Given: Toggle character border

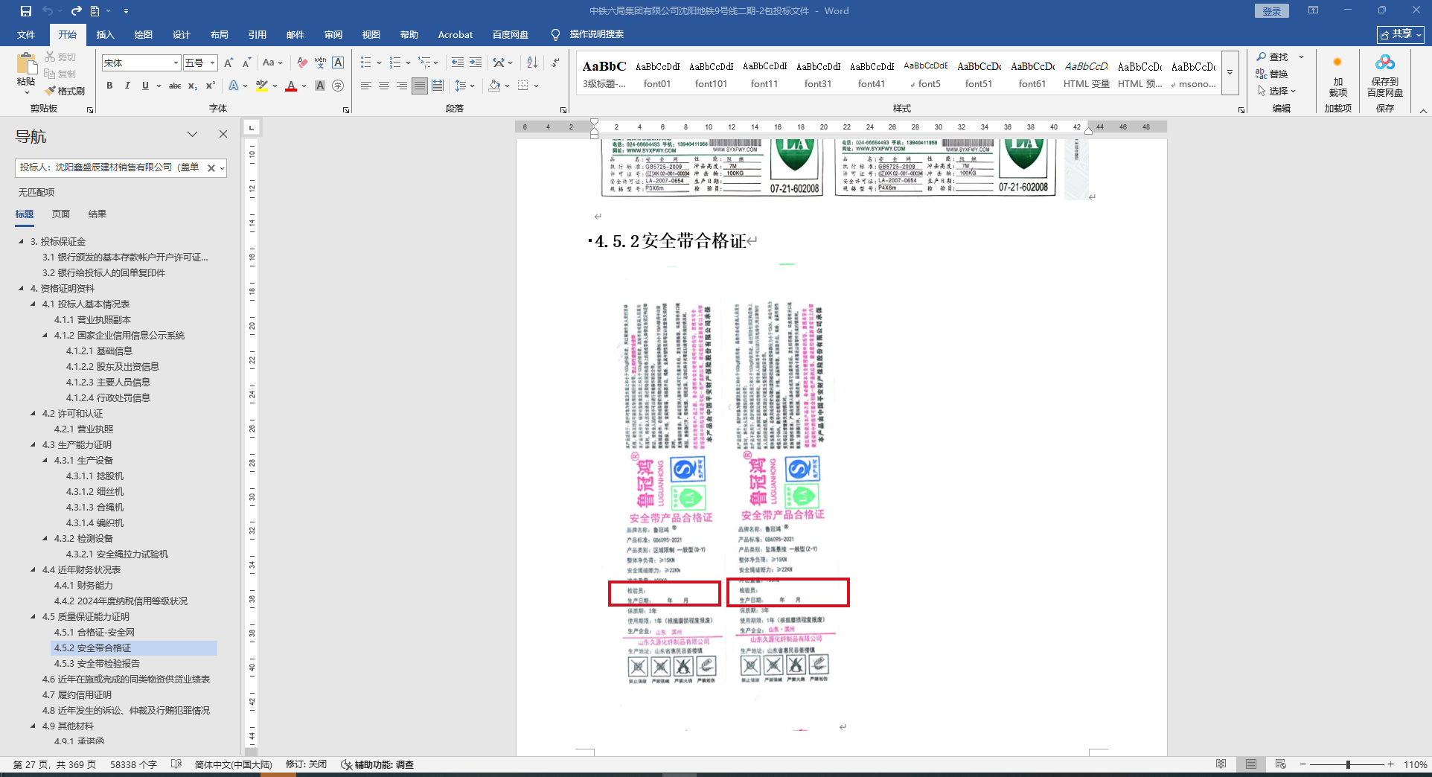Looking at the screenshot, I should (x=338, y=63).
